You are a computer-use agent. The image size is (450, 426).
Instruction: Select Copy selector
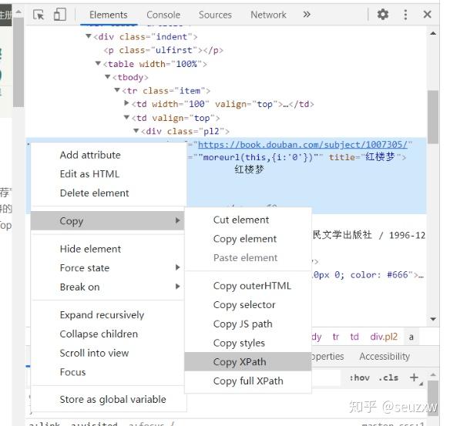(244, 304)
